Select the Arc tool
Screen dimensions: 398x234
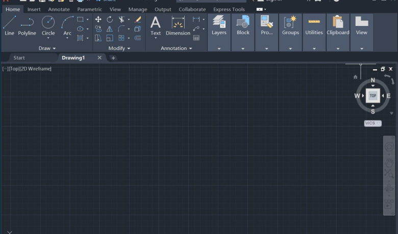click(67, 25)
